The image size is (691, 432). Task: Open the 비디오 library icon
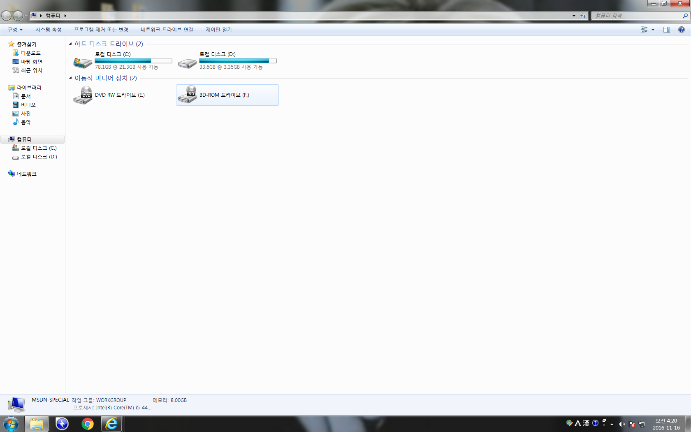click(16, 105)
